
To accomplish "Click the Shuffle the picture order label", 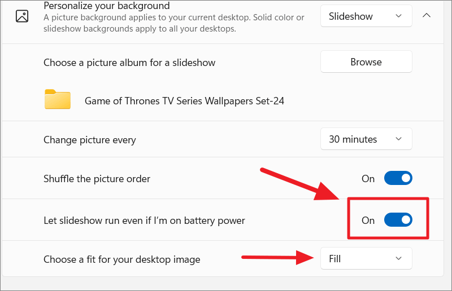I will [x=97, y=179].
